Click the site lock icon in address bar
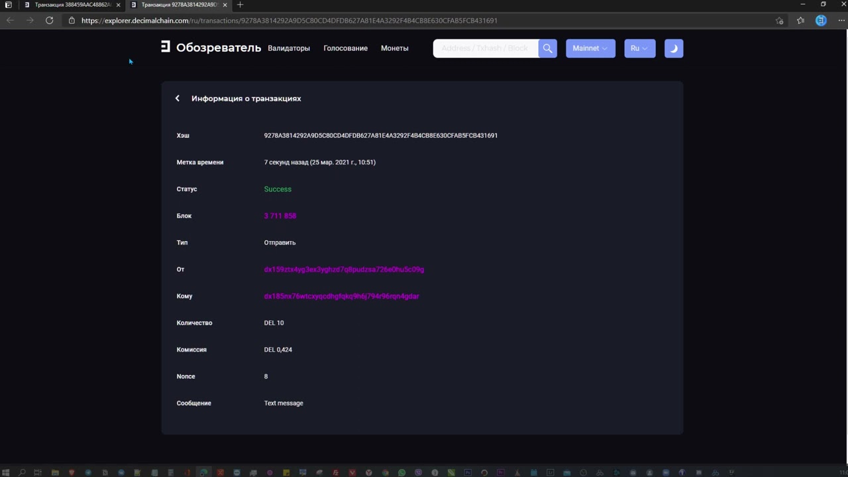Image resolution: width=848 pixels, height=477 pixels. click(x=72, y=21)
